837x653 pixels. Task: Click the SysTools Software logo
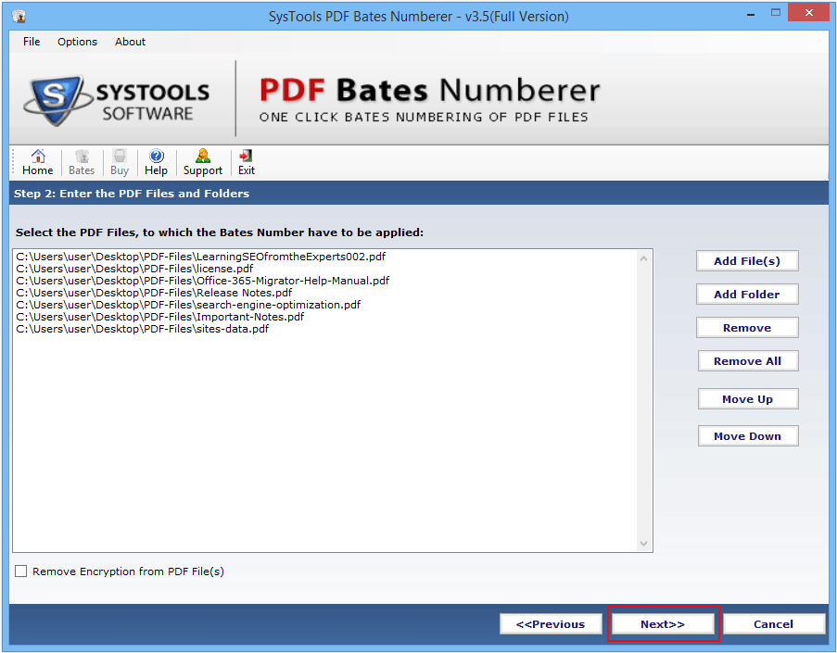117,100
